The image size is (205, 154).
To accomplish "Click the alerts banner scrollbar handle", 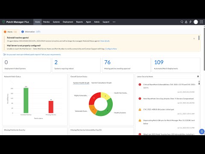I will 199,38.
